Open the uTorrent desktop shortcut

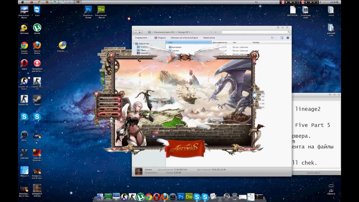37,29
